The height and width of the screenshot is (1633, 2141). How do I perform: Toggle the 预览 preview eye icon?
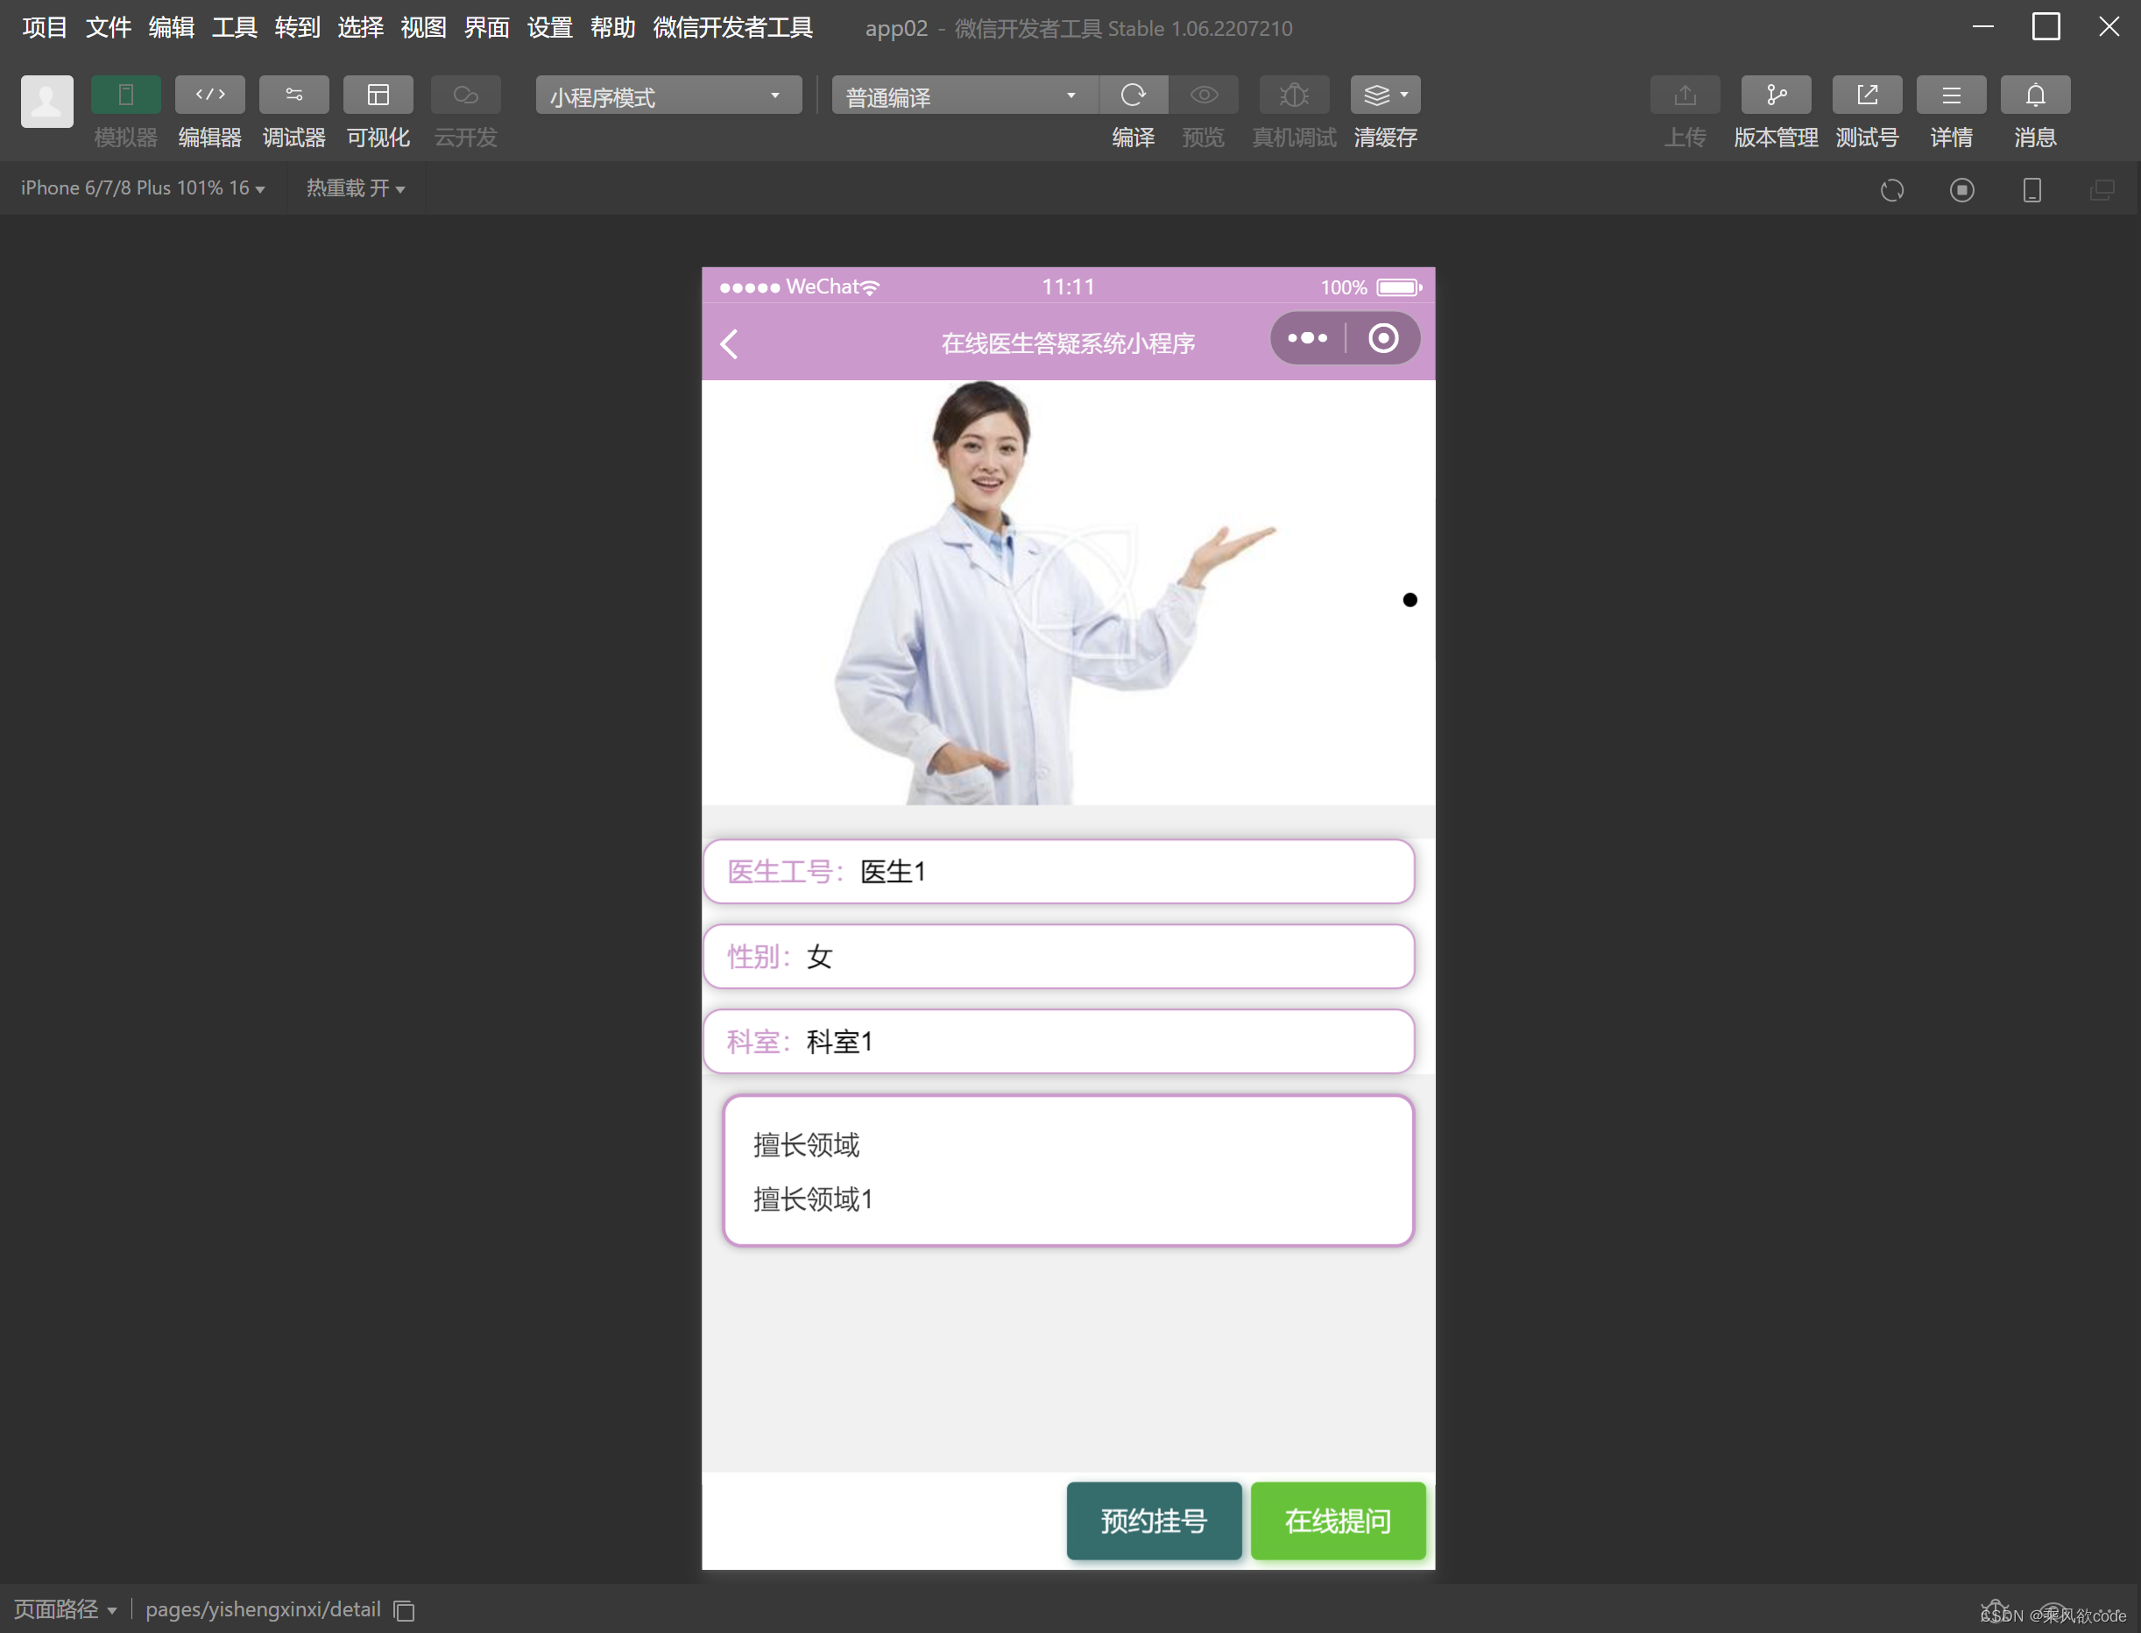pyautogui.click(x=1203, y=95)
